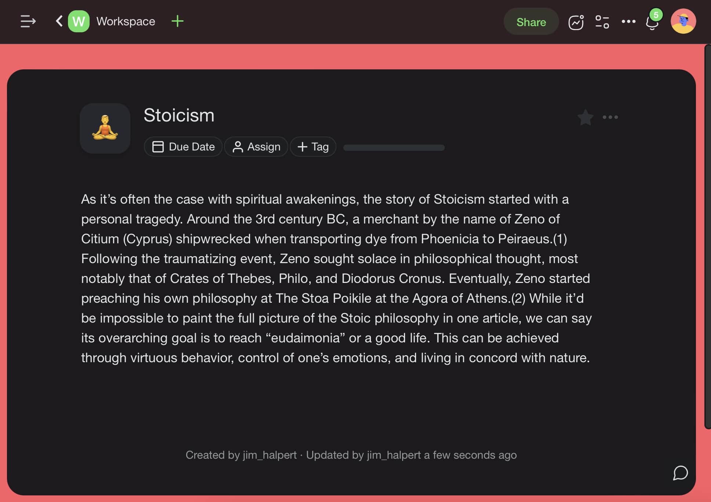The width and height of the screenshot is (711, 502).
Task: Click the Stoicism title field
Action: pos(179,115)
